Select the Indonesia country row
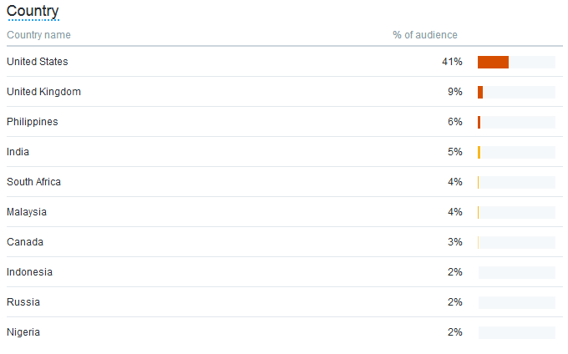 [x=284, y=272]
